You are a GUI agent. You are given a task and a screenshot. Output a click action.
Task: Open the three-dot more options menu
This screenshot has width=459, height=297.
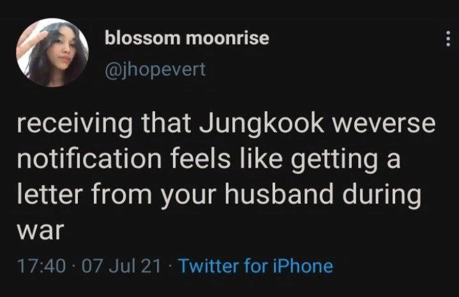coord(448,39)
